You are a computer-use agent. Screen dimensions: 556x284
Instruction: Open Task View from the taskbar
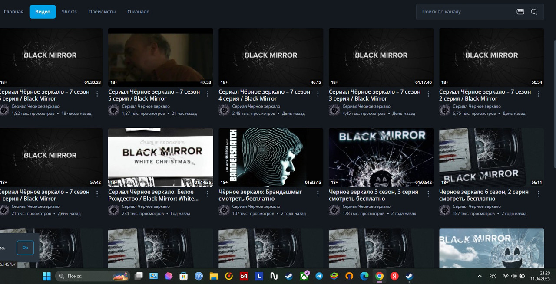tap(139, 276)
